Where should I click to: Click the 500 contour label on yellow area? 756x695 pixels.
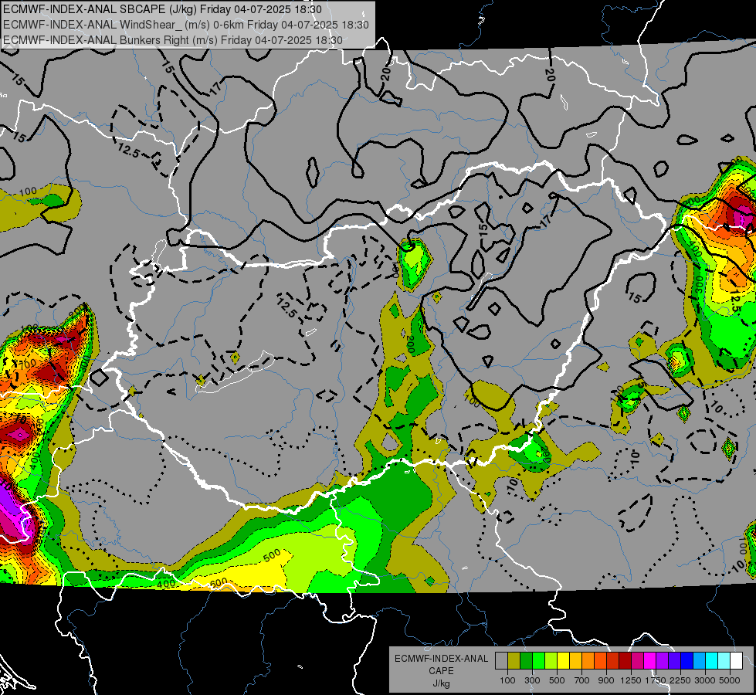273,556
